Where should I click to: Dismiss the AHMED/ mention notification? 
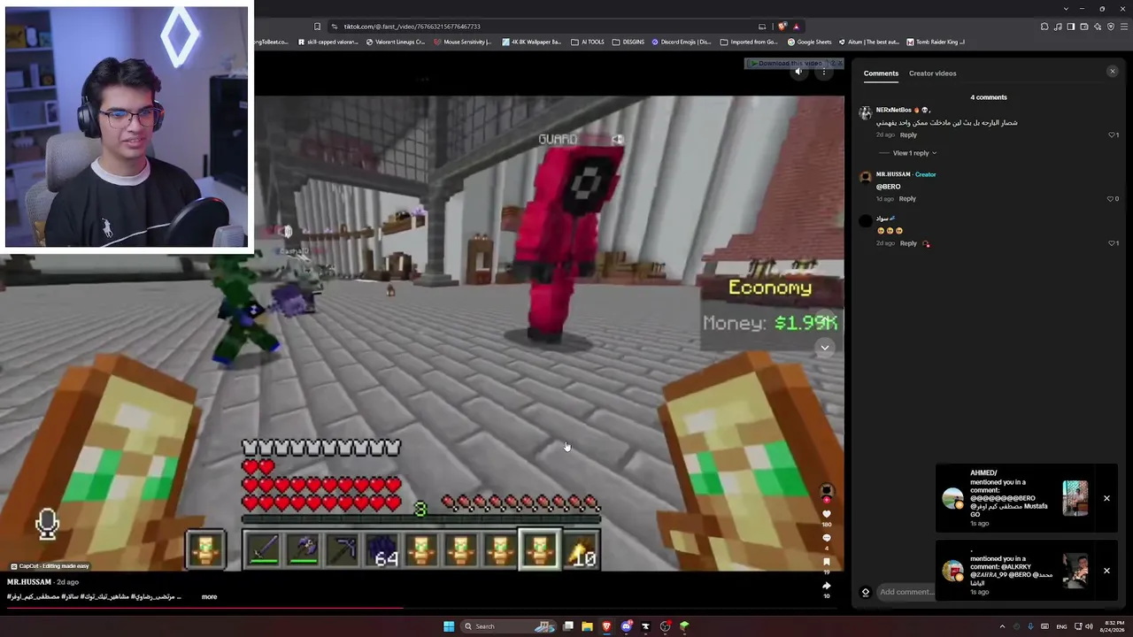[1106, 498]
